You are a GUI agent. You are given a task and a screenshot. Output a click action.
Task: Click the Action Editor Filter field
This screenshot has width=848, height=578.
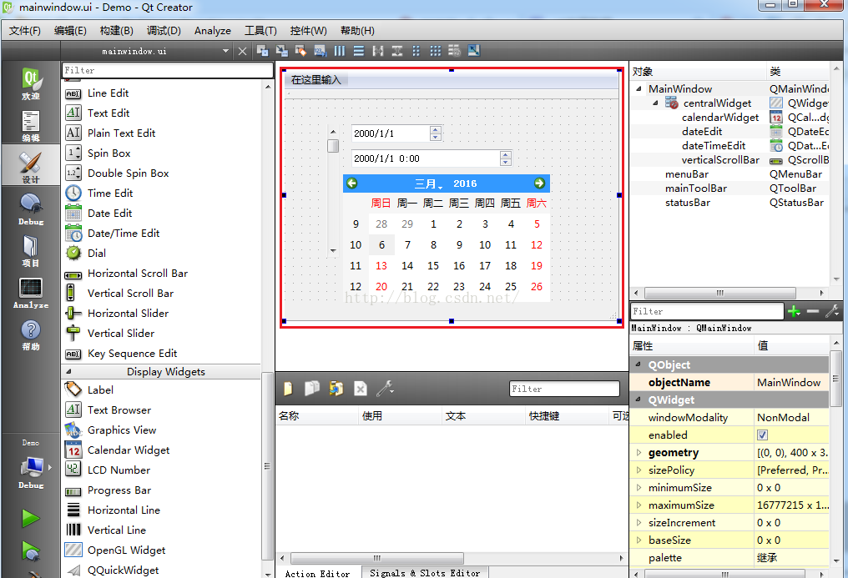(x=564, y=389)
